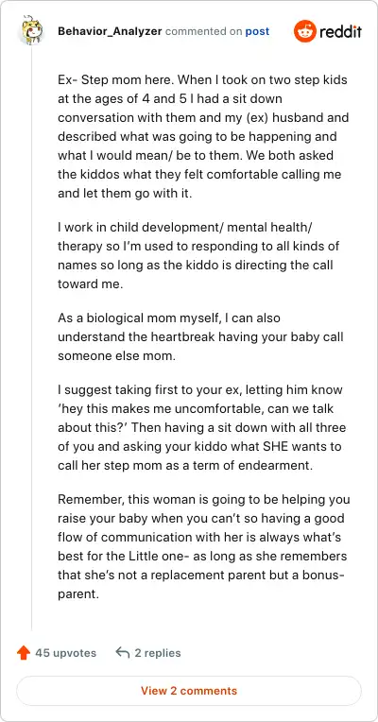Viewport: 378px width, 722px height.
Task: Click the "As a biological mom myself" paragraph
Action: click(200, 337)
